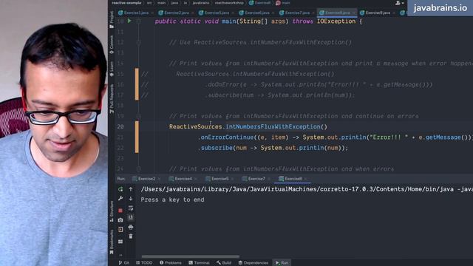Rerun Exercise8 in the Run panel
The width and height of the screenshot is (473, 266).
click(x=120, y=189)
